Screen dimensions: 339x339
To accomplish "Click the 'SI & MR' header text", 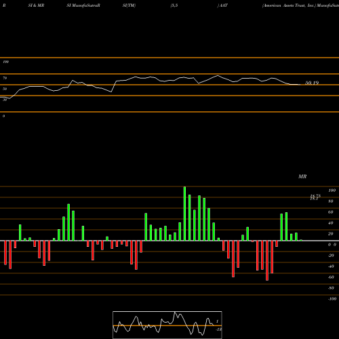I will (36, 5).
